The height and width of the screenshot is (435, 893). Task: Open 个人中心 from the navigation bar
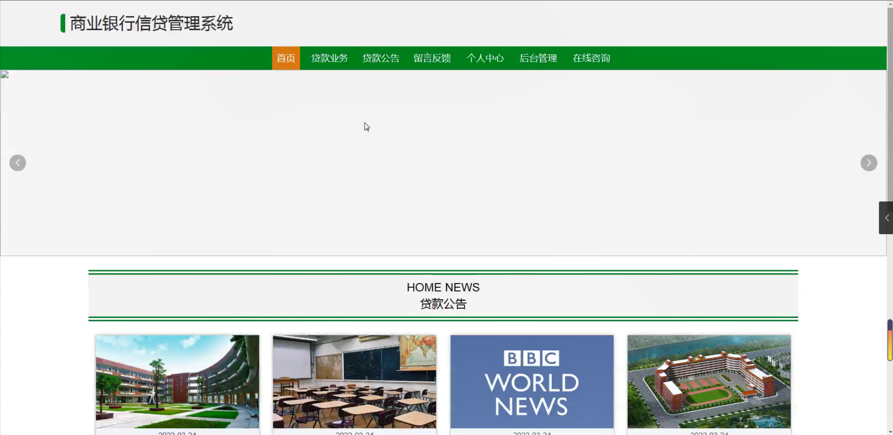[485, 58]
